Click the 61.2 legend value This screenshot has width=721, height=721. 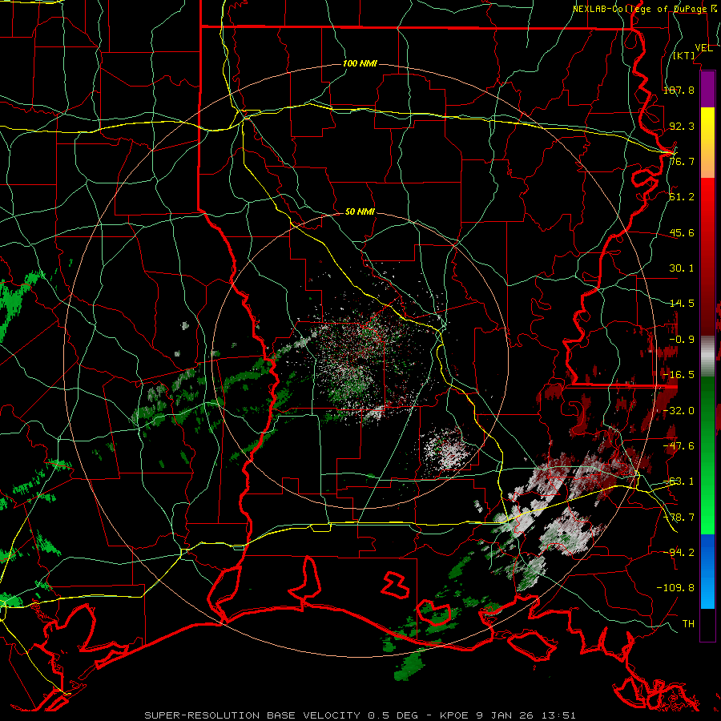pyautogui.click(x=682, y=197)
